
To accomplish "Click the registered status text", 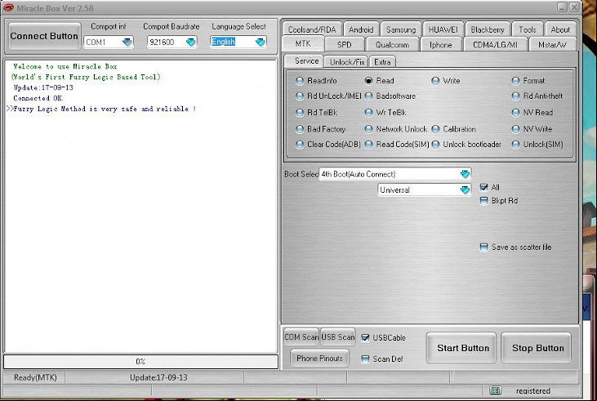I will tap(533, 390).
